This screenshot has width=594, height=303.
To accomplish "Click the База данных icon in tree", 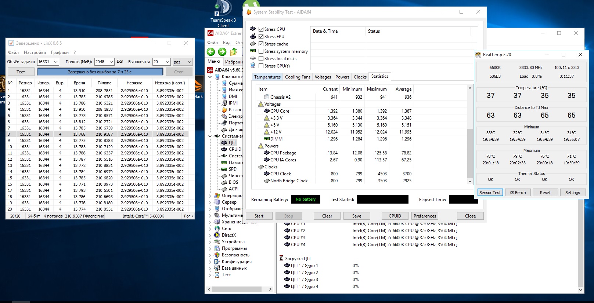I will coord(217,268).
